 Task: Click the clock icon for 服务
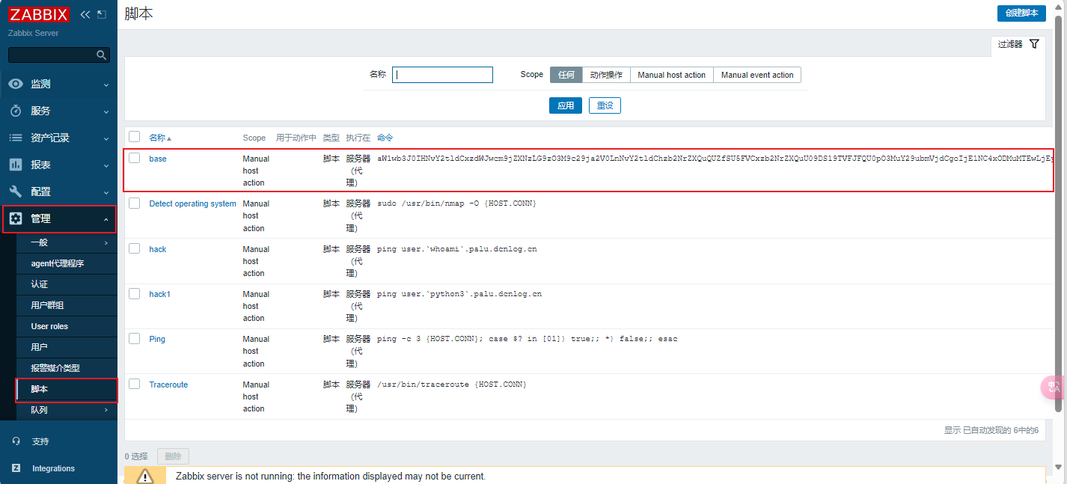click(16, 111)
